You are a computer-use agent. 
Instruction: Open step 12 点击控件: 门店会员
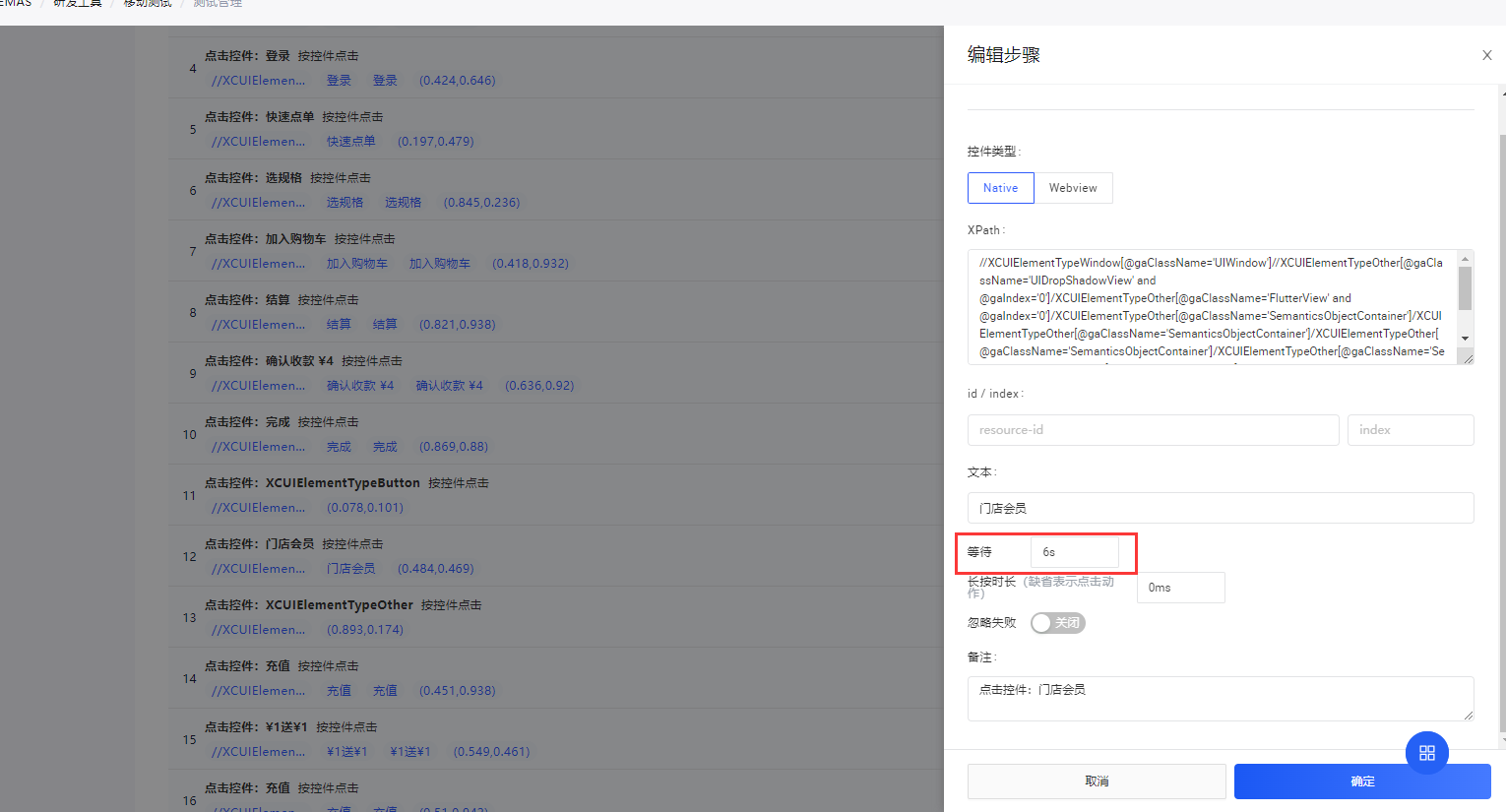point(556,556)
